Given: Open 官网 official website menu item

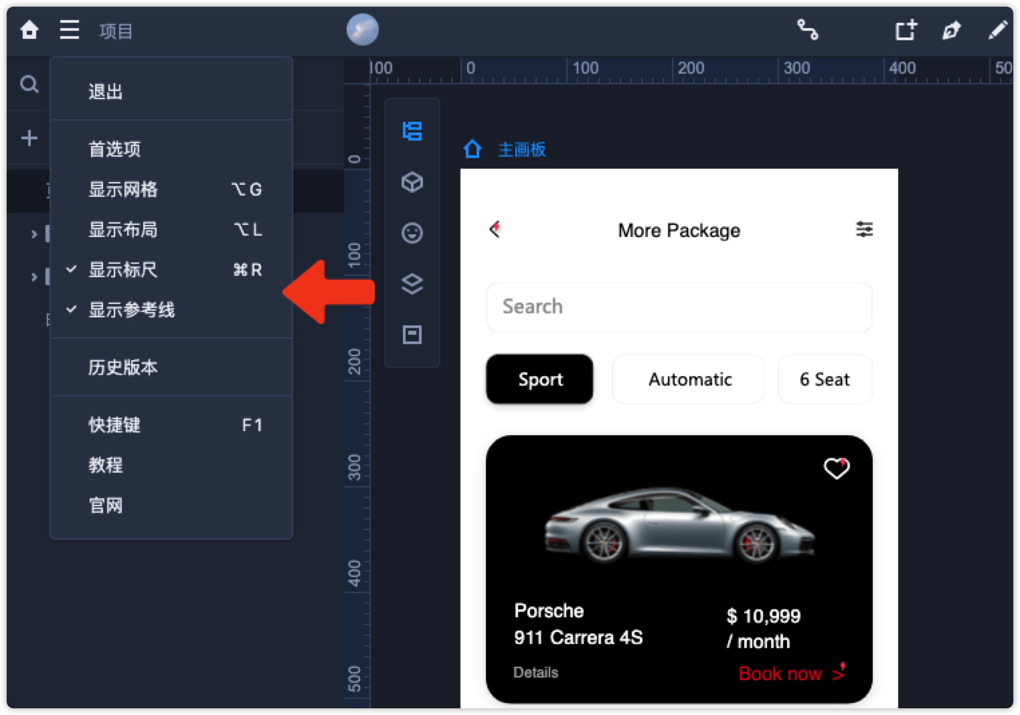Looking at the screenshot, I should pos(171,505).
